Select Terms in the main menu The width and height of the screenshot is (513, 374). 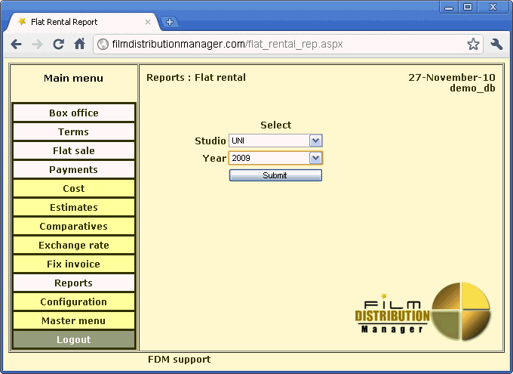coord(74,132)
